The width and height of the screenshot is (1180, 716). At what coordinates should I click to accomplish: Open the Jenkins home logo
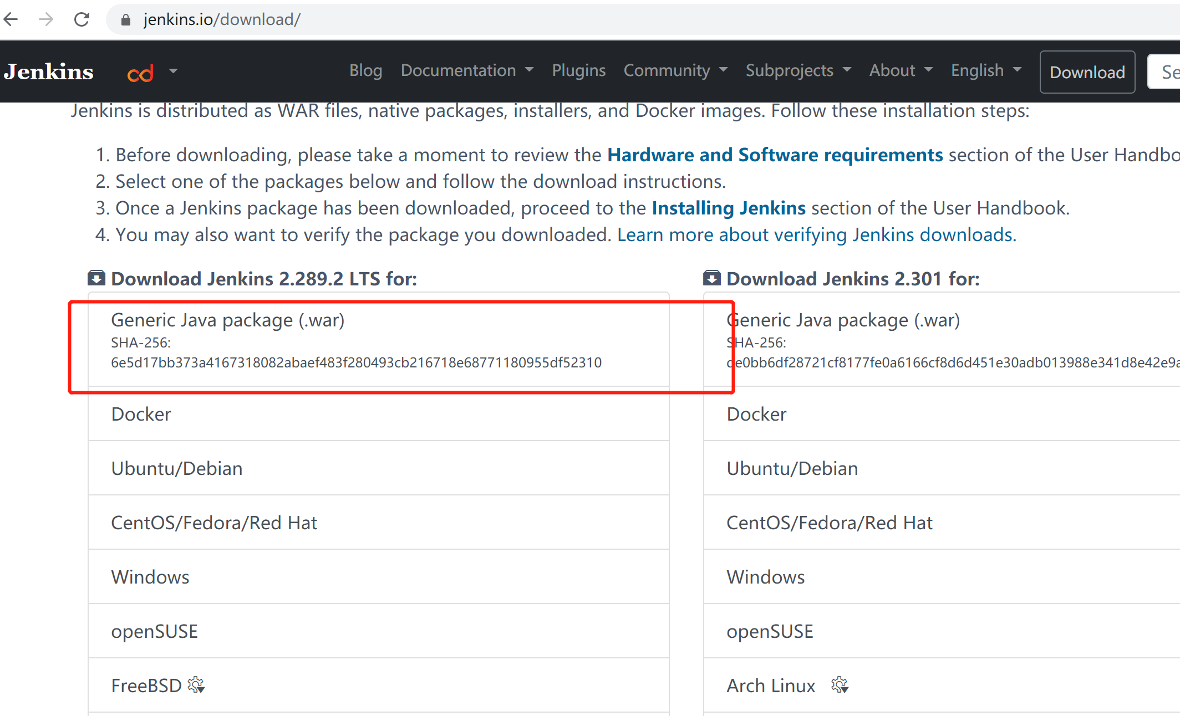[x=49, y=71]
